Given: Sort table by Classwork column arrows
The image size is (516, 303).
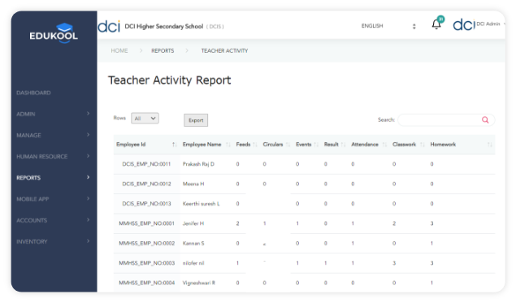Looking at the screenshot, I should click(x=423, y=145).
